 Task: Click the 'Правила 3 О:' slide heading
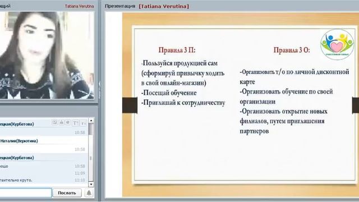(292, 50)
